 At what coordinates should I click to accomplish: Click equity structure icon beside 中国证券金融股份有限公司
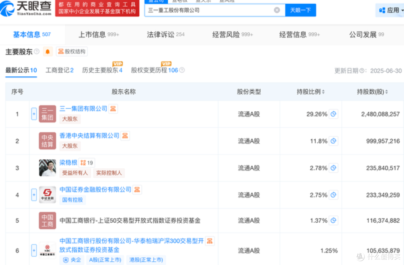click(x=137, y=190)
